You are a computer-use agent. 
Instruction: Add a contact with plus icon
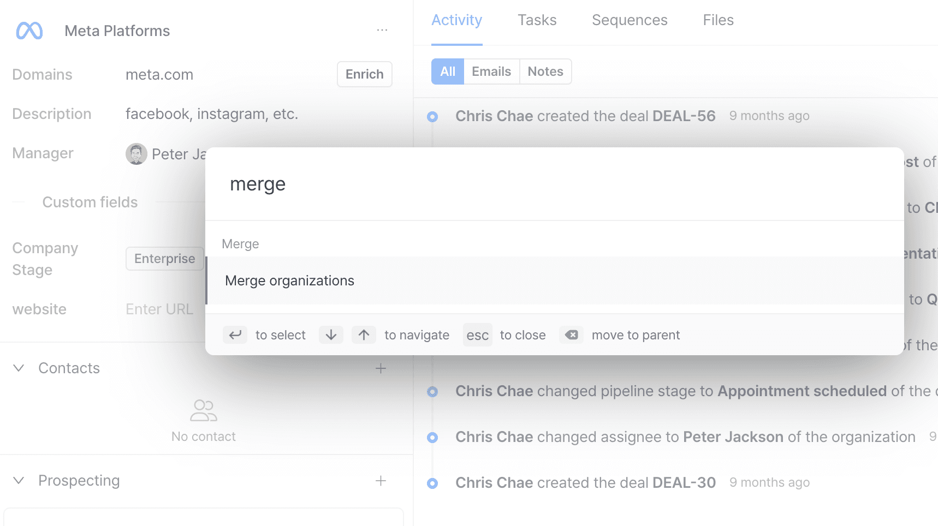tap(381, 369)
